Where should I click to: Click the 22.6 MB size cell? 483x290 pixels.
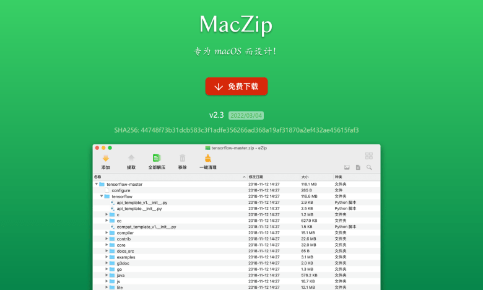tap(308, 239)
